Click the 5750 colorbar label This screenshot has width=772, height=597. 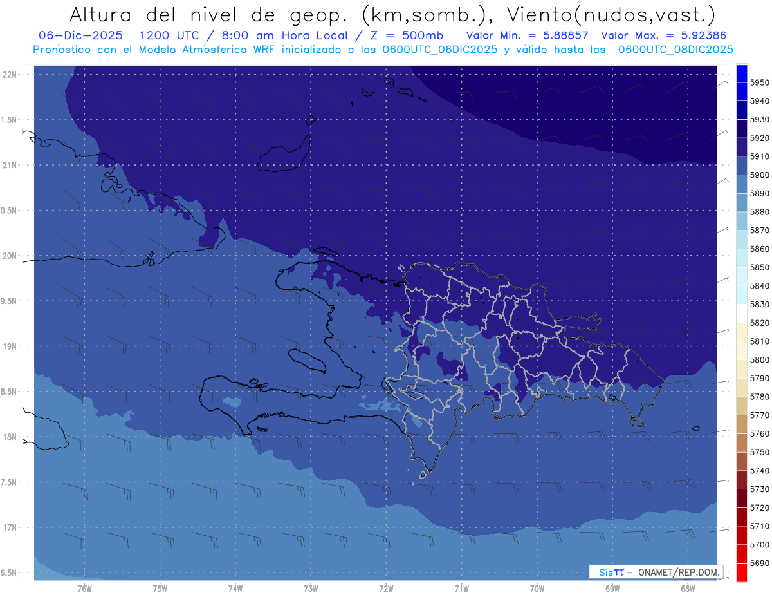coord(760,452)
